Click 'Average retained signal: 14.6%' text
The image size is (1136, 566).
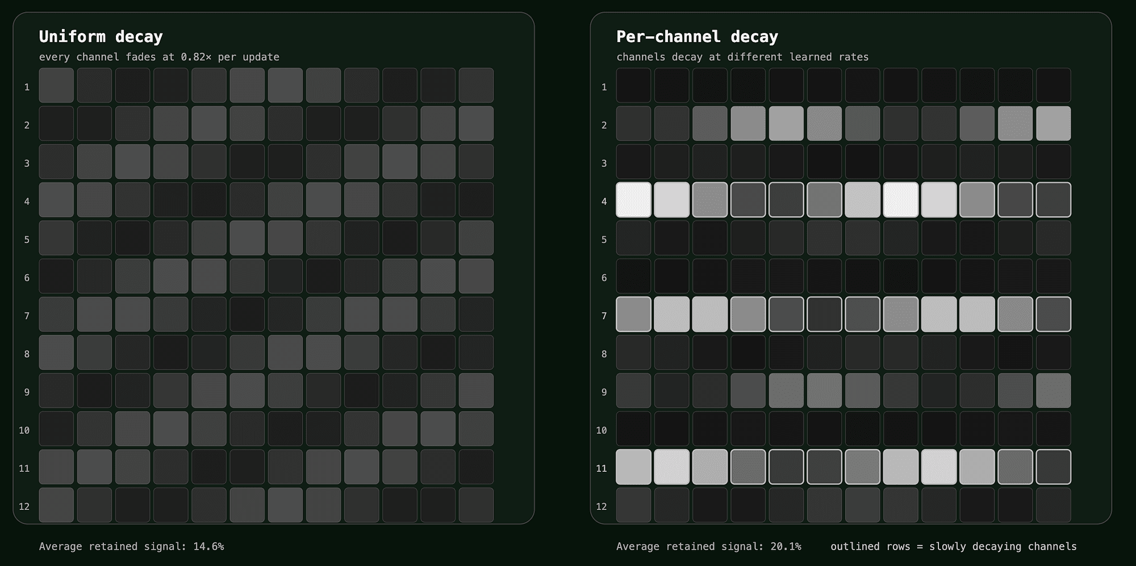131,546
